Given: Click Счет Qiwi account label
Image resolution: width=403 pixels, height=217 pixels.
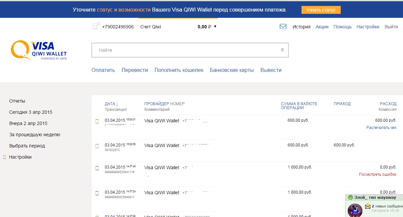Looking at the screenshot, I should (151, 27).
